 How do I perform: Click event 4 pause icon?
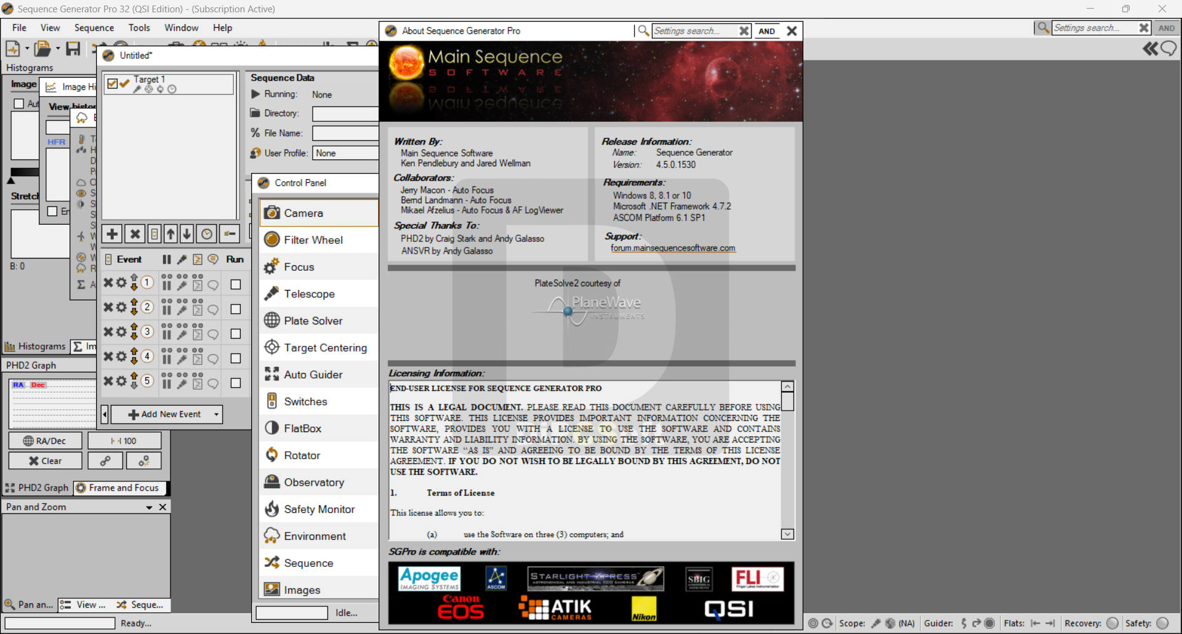click(x=167, y=359)
